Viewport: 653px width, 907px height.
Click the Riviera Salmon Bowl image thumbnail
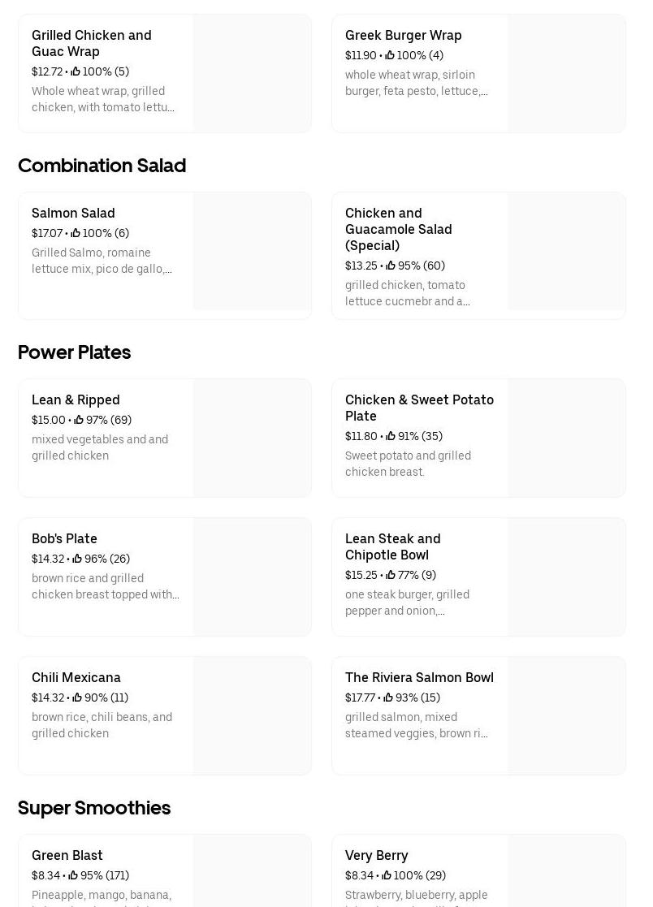click(x=566, y=716)
